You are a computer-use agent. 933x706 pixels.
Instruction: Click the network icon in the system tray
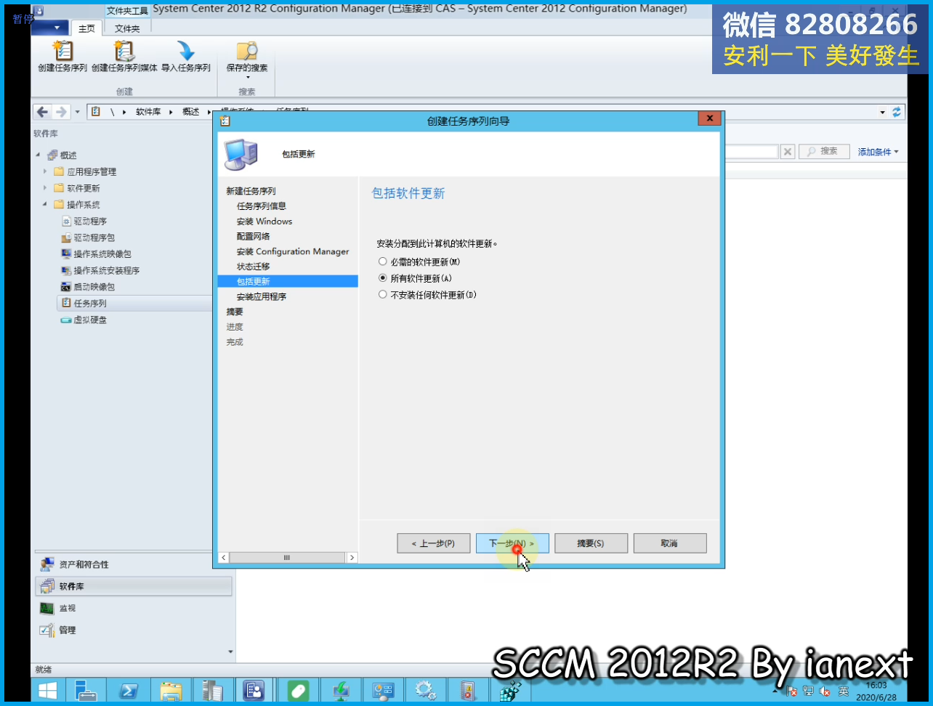pyautogui.click(x=808, y=691)
